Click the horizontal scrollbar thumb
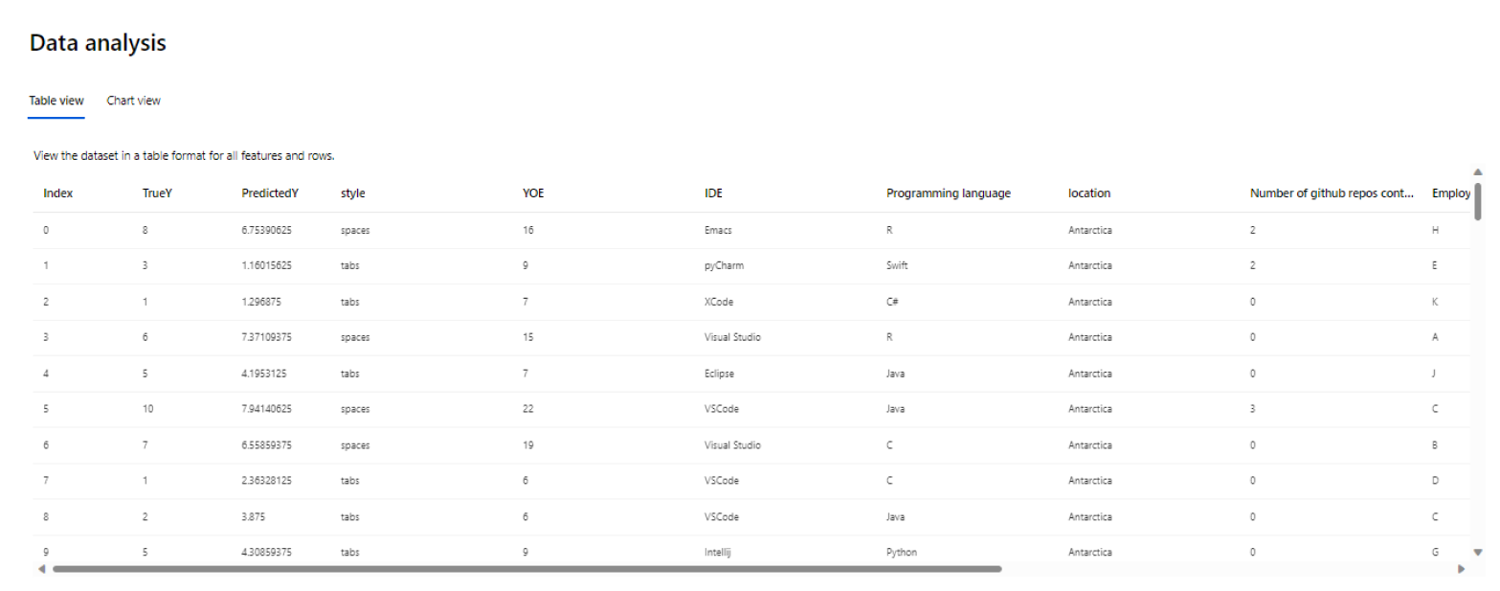This screenshot has width=1500, height=591. tap(526, 569)
